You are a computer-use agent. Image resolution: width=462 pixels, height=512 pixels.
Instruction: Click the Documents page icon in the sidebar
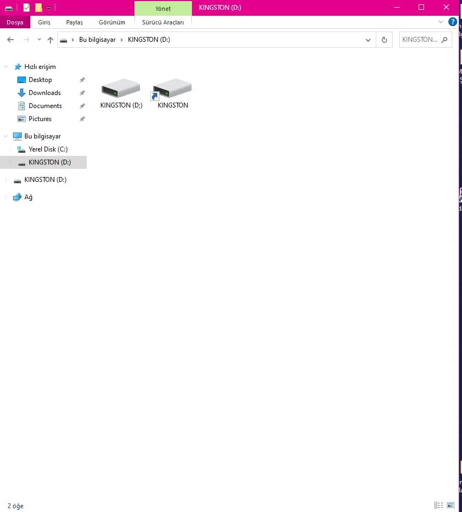point(22,106)
